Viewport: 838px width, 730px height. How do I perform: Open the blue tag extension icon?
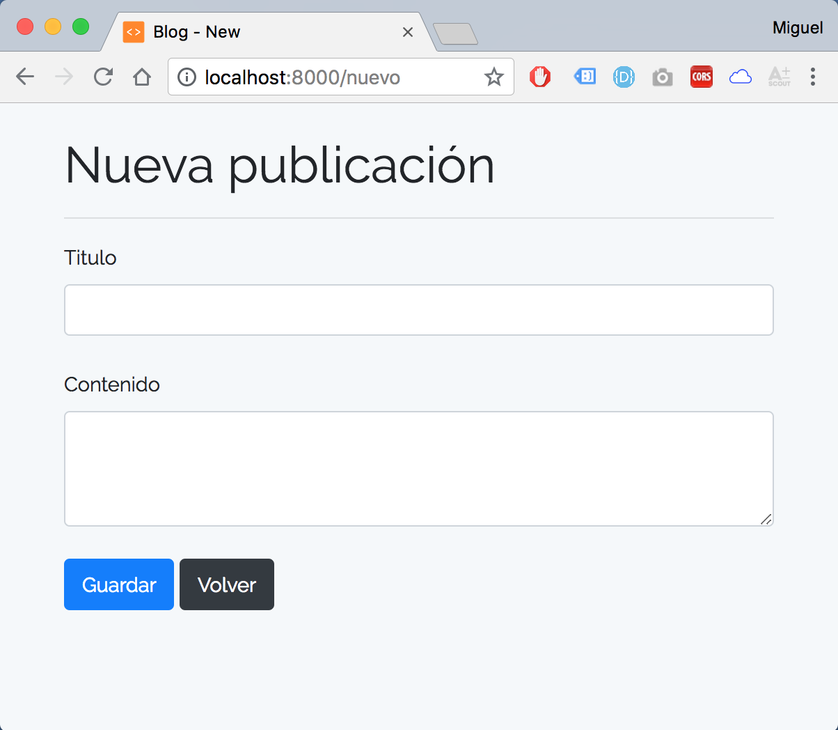click(585, 77)
